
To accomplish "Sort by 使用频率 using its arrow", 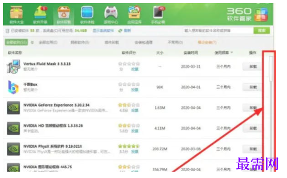I will pos(232,53).
